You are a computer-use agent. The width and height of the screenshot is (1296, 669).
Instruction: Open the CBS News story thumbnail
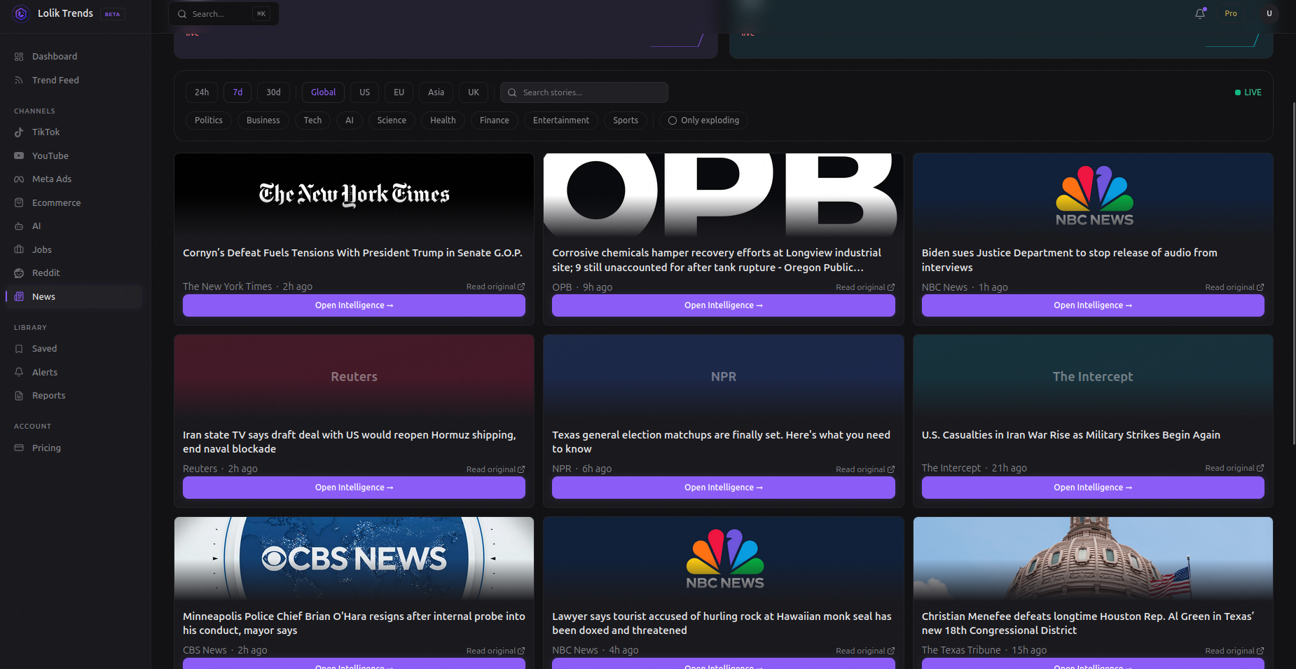tap(354, 558)
